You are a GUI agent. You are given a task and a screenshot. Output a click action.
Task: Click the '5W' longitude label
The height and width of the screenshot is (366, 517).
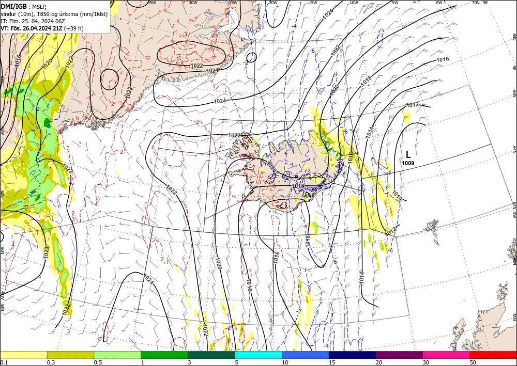pyautogui.click(x=396, y=3)
